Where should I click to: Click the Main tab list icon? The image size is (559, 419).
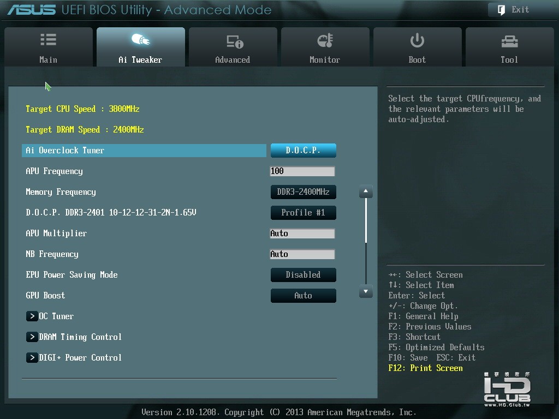point(48,39)
